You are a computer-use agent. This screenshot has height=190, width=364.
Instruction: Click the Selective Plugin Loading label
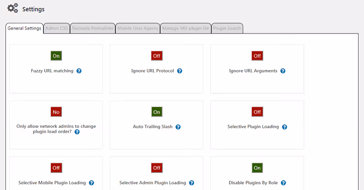(x=253, y=127)
